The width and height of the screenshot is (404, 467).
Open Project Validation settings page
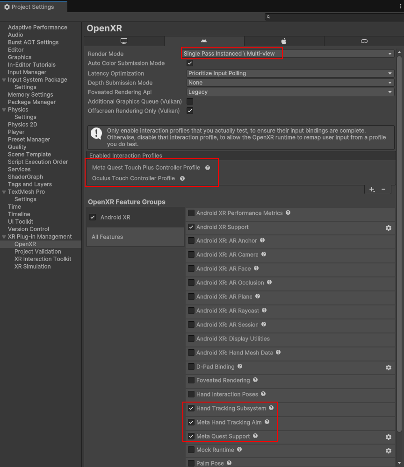(37, 252)
